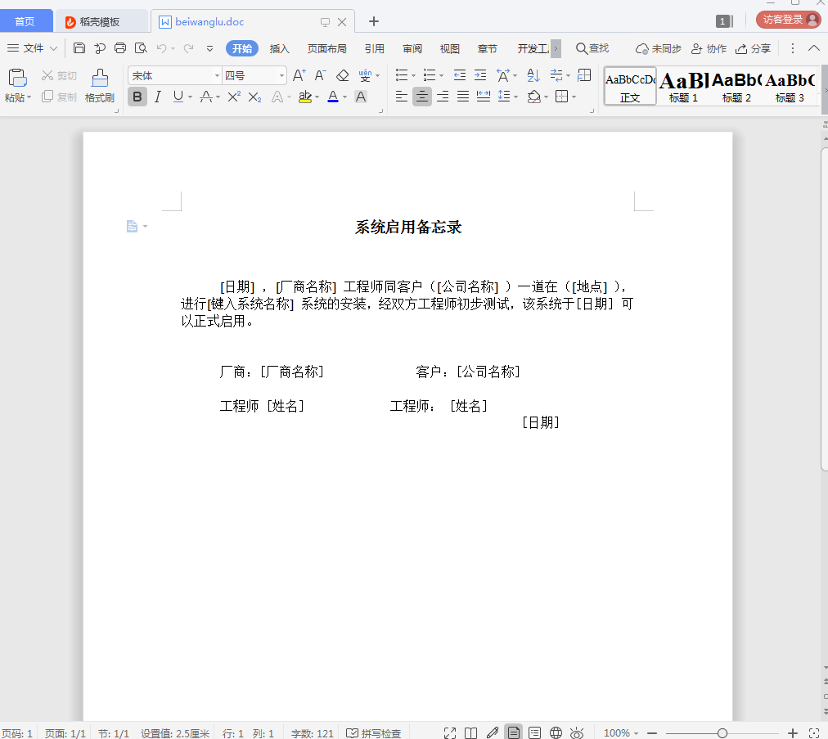Toggle spell check 拼写检查

tap(374, 733)
